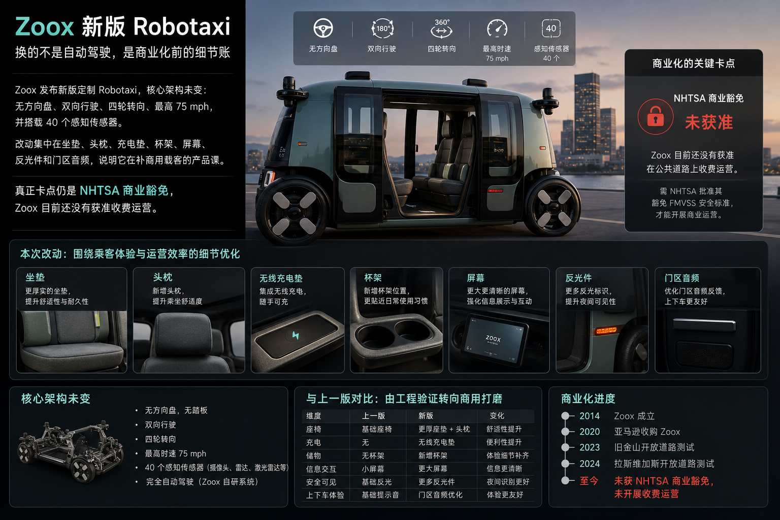Click the 上一版 column header

pyautogui.click(x=373, y=416)
